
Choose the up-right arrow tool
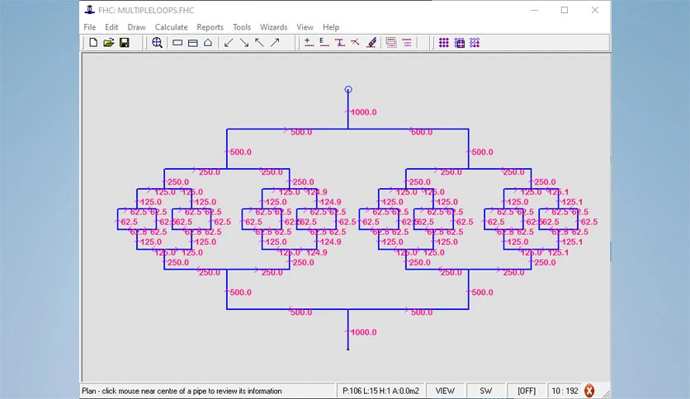pos(275,43)
